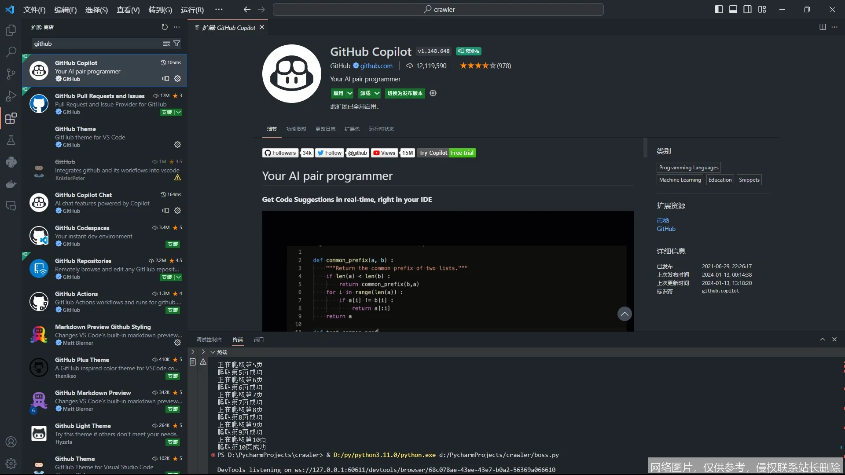Toggle secondary sidebar visibility
The width and height of the screenshot is (845, 475).
click(747, 9)
